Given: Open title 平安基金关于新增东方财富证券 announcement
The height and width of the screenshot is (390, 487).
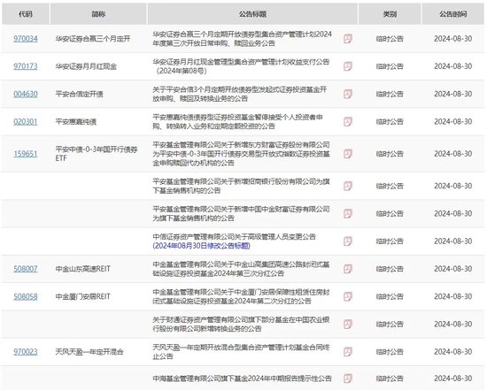Looking at the screenshot, I should click(x=241, y=154).
